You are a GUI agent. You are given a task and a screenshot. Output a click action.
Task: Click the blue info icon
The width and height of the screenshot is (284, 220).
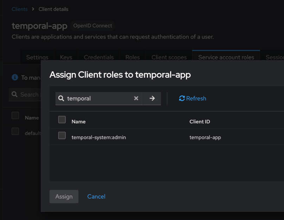(15, 77)
